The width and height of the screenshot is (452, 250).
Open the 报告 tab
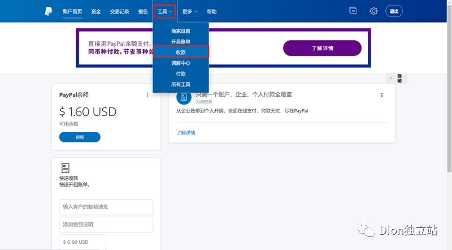143,11
